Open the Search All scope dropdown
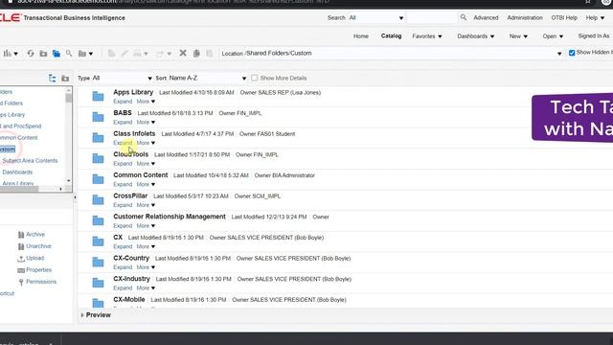This screenshot has height=345, width=613. point(375,17)
